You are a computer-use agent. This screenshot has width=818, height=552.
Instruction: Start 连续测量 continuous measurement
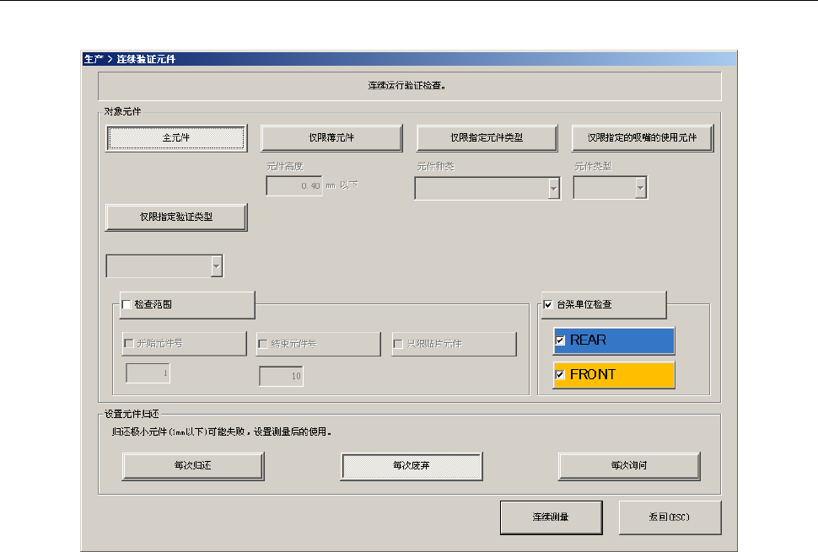click(x=551, y=517)
